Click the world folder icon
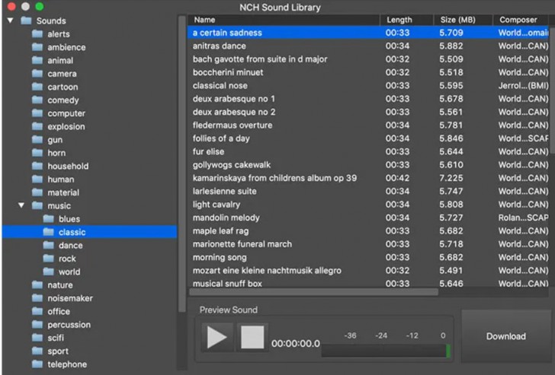 [x=49, y=272]
